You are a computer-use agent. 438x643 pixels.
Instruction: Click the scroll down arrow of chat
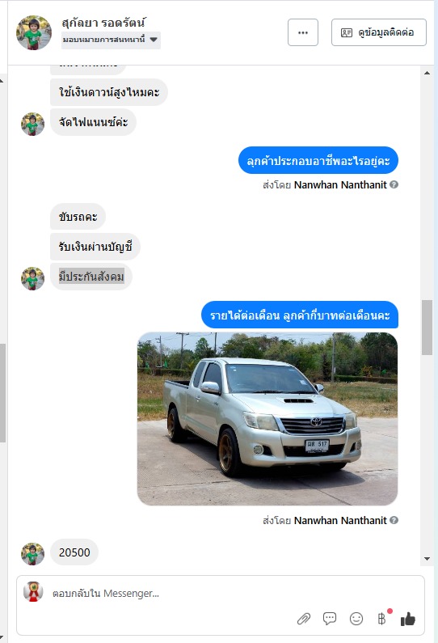(427, 559)
